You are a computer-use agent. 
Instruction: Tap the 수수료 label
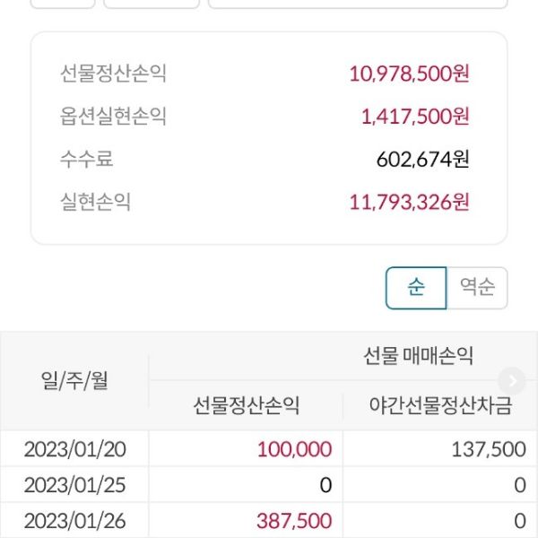click(87, 160)
